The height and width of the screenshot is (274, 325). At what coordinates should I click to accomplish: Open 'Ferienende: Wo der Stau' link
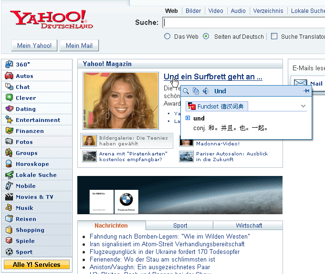tap(152, 260)
